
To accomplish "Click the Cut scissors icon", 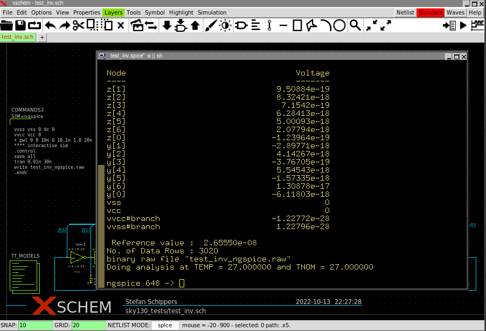I will tap(79, 25).
